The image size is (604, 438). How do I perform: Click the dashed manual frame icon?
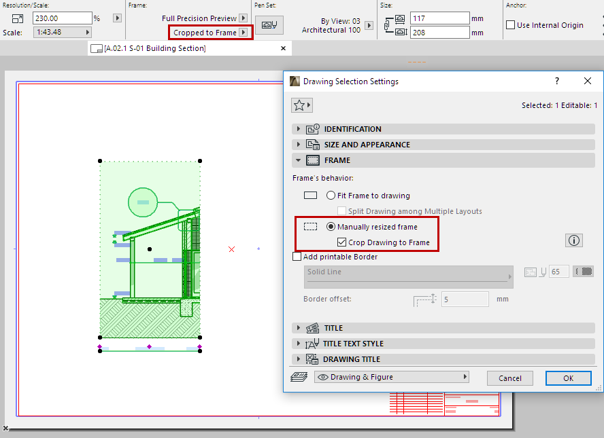[x=310, y=227]
